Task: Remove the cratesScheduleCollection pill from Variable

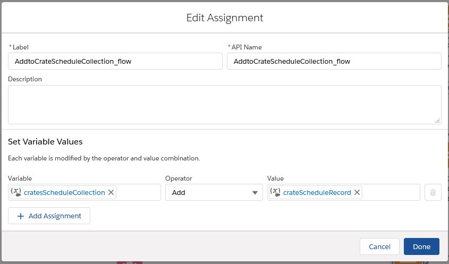Action: [111, 192]
